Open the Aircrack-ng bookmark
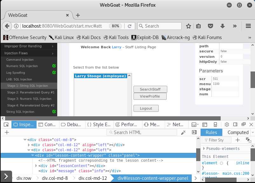The image size is (255, 183). [176, 37]
